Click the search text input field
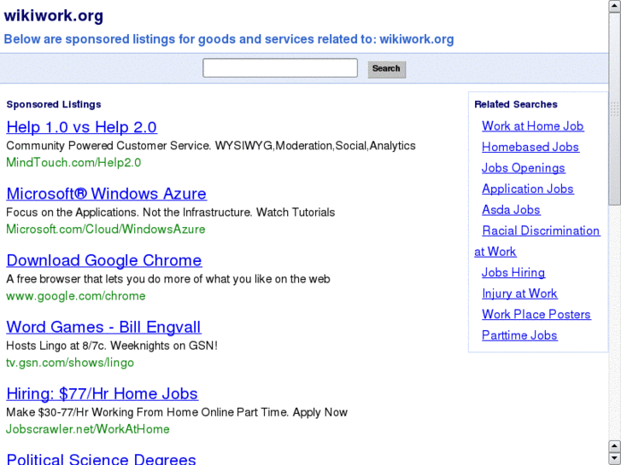Screen dimensions: 621x465 (280, 68)
